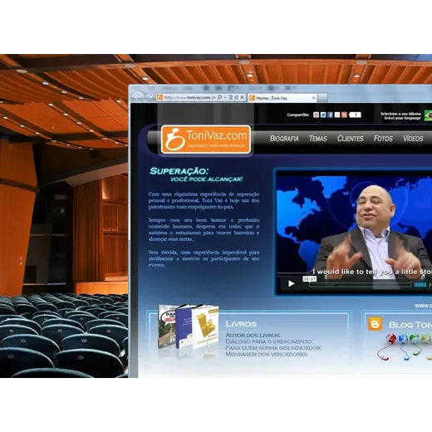
Task: Open the Blogger icon beside Blog Toni
Action: click(x=375, y=324)
